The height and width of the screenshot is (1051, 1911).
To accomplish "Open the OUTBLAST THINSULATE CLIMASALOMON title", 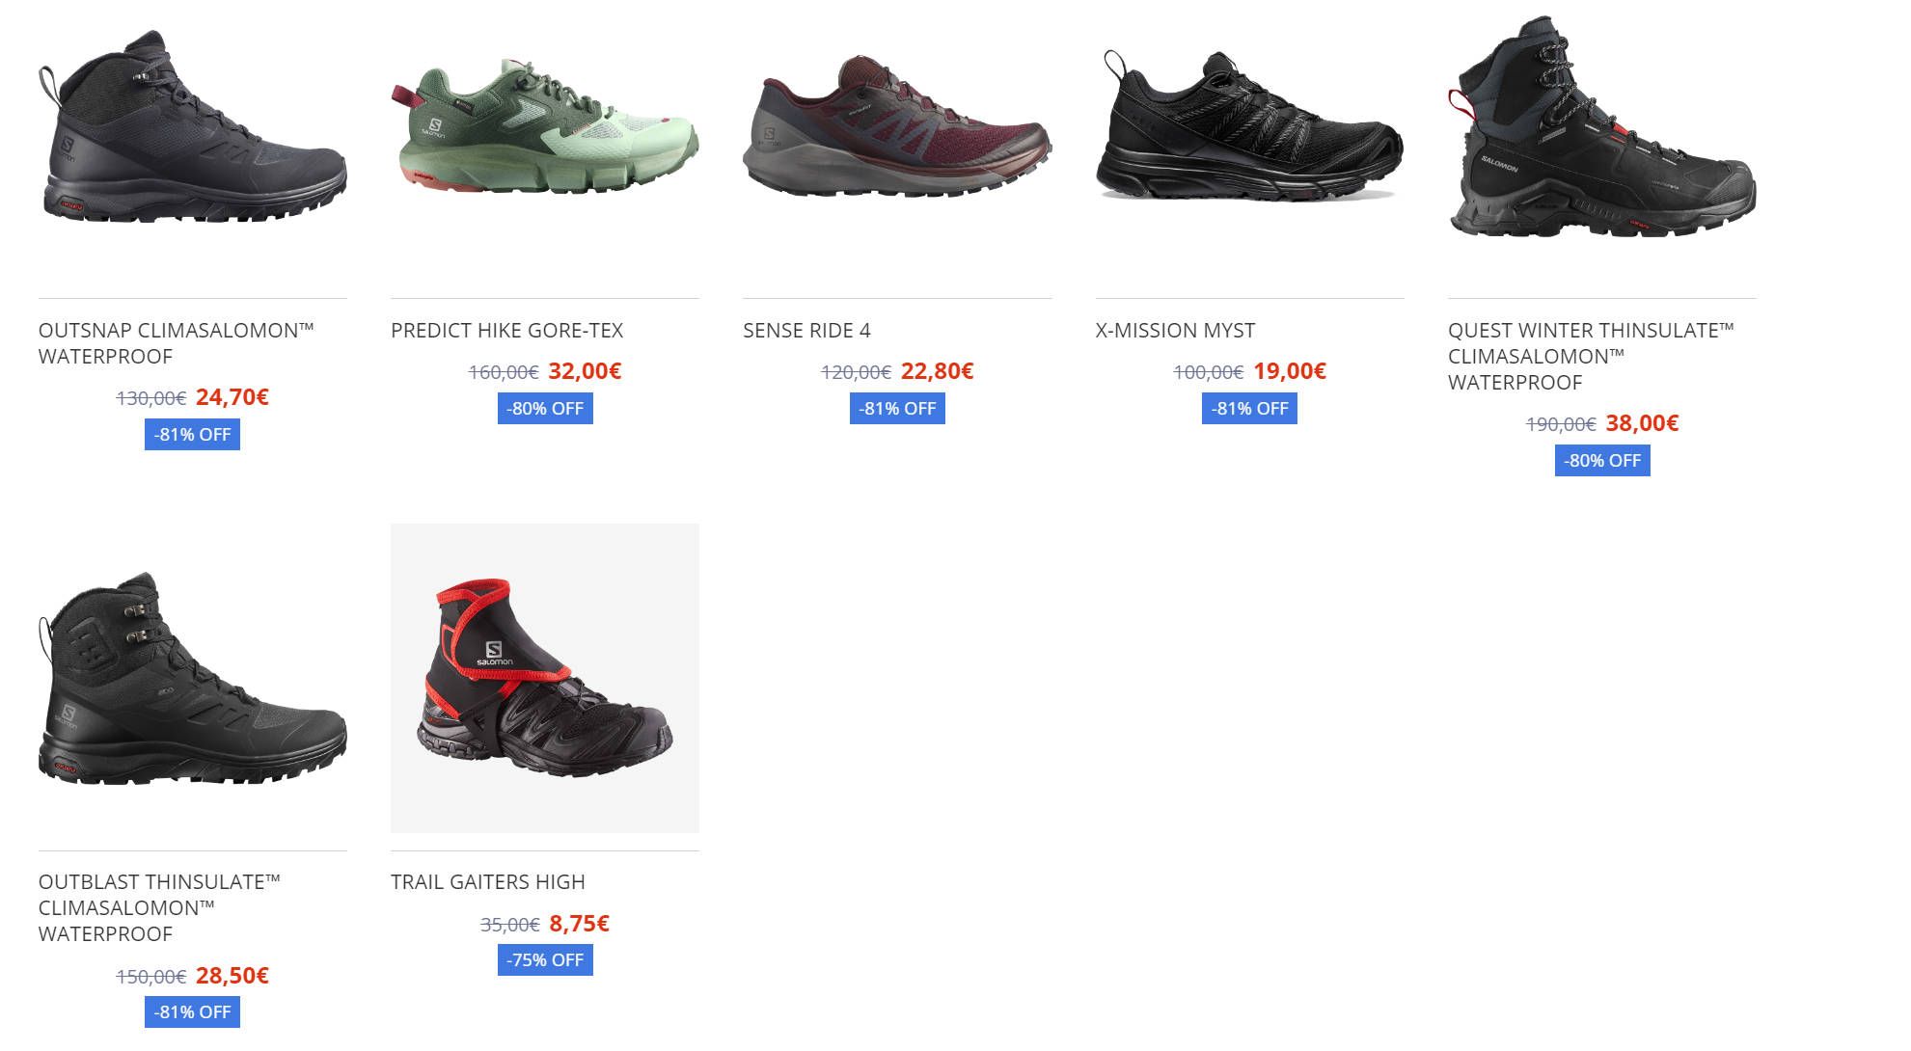I will 159,907.
